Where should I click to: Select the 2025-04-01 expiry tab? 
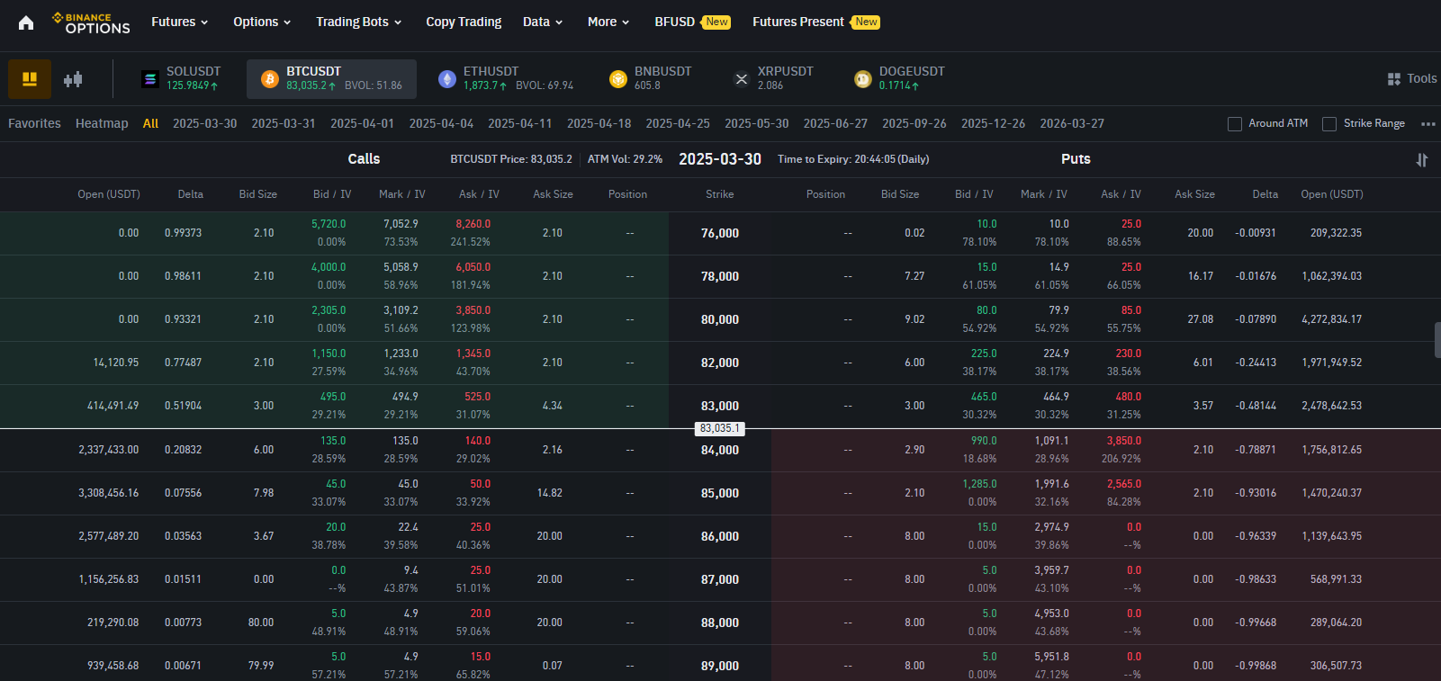click(x=362, y=123)
